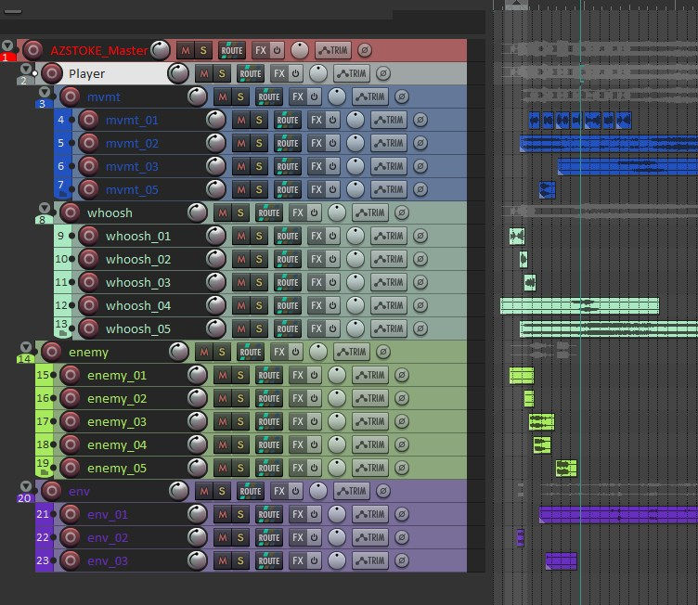Open FX chain for env_01 track
Viewport: 698px width, 605px height.
(297, 514)
